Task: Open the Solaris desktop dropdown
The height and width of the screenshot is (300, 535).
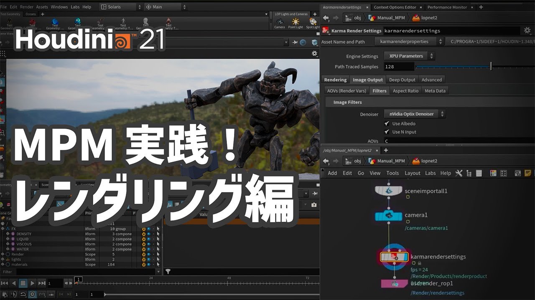Action: pos(121,7)
